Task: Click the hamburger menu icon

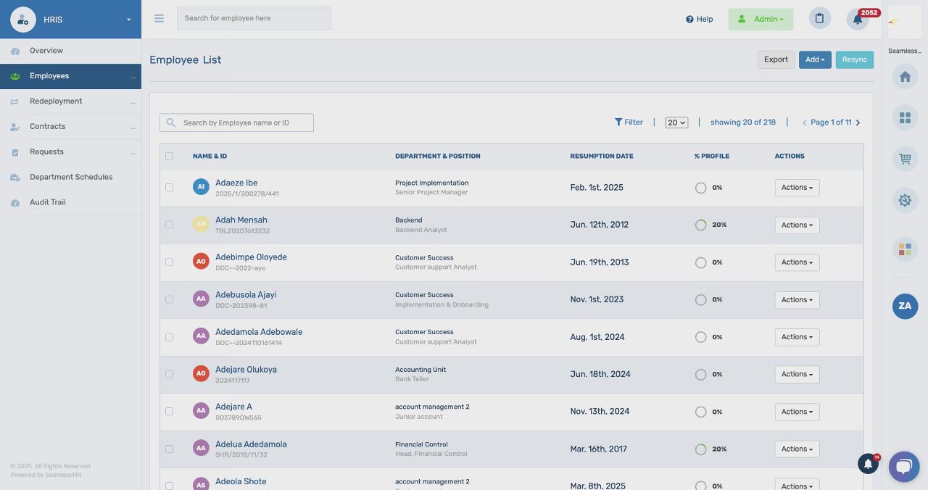Action: tap(159, 18)
